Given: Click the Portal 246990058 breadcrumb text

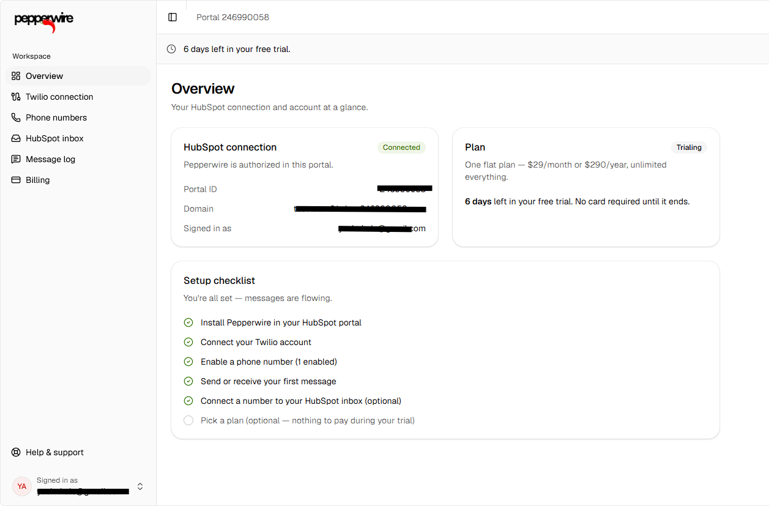Looking at the screenshot, I should (232, 17).
